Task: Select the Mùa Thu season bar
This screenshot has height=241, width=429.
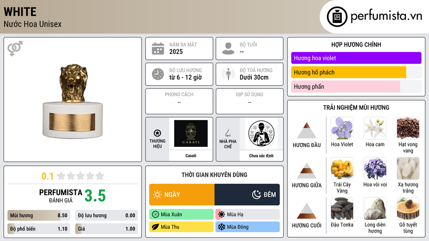Action: [181, 227]
